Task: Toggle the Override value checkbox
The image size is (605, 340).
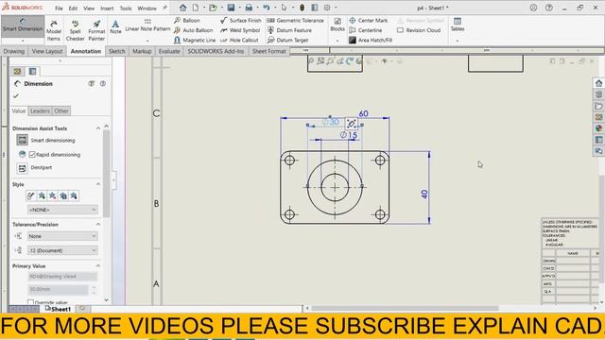Action: pos(30,302)
